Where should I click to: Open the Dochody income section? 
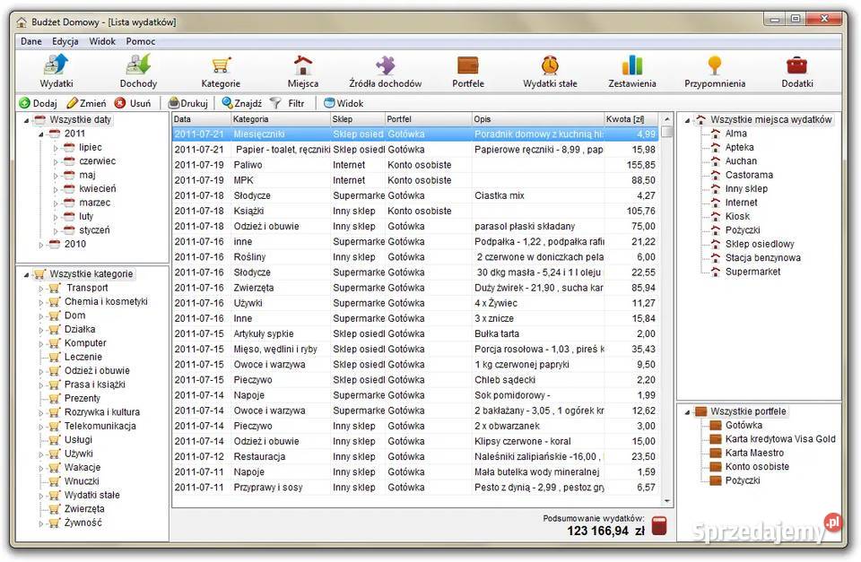pos(138,71)
